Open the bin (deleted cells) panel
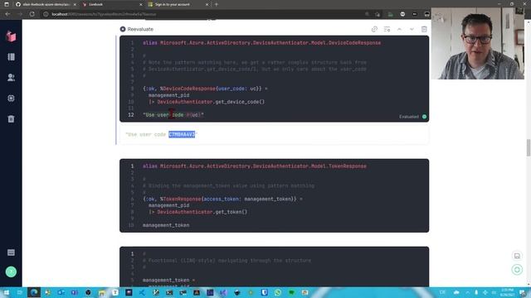Screen dimensions: 531x298 pos(11,118)
